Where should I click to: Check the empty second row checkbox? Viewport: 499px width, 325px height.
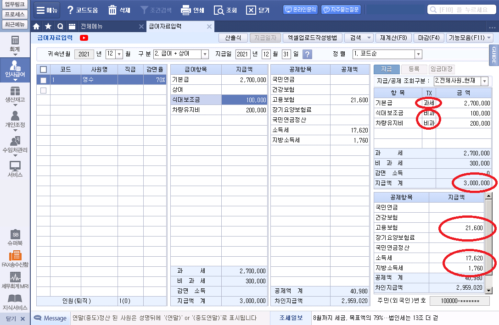pyautogui.click(x=43, y=90)
